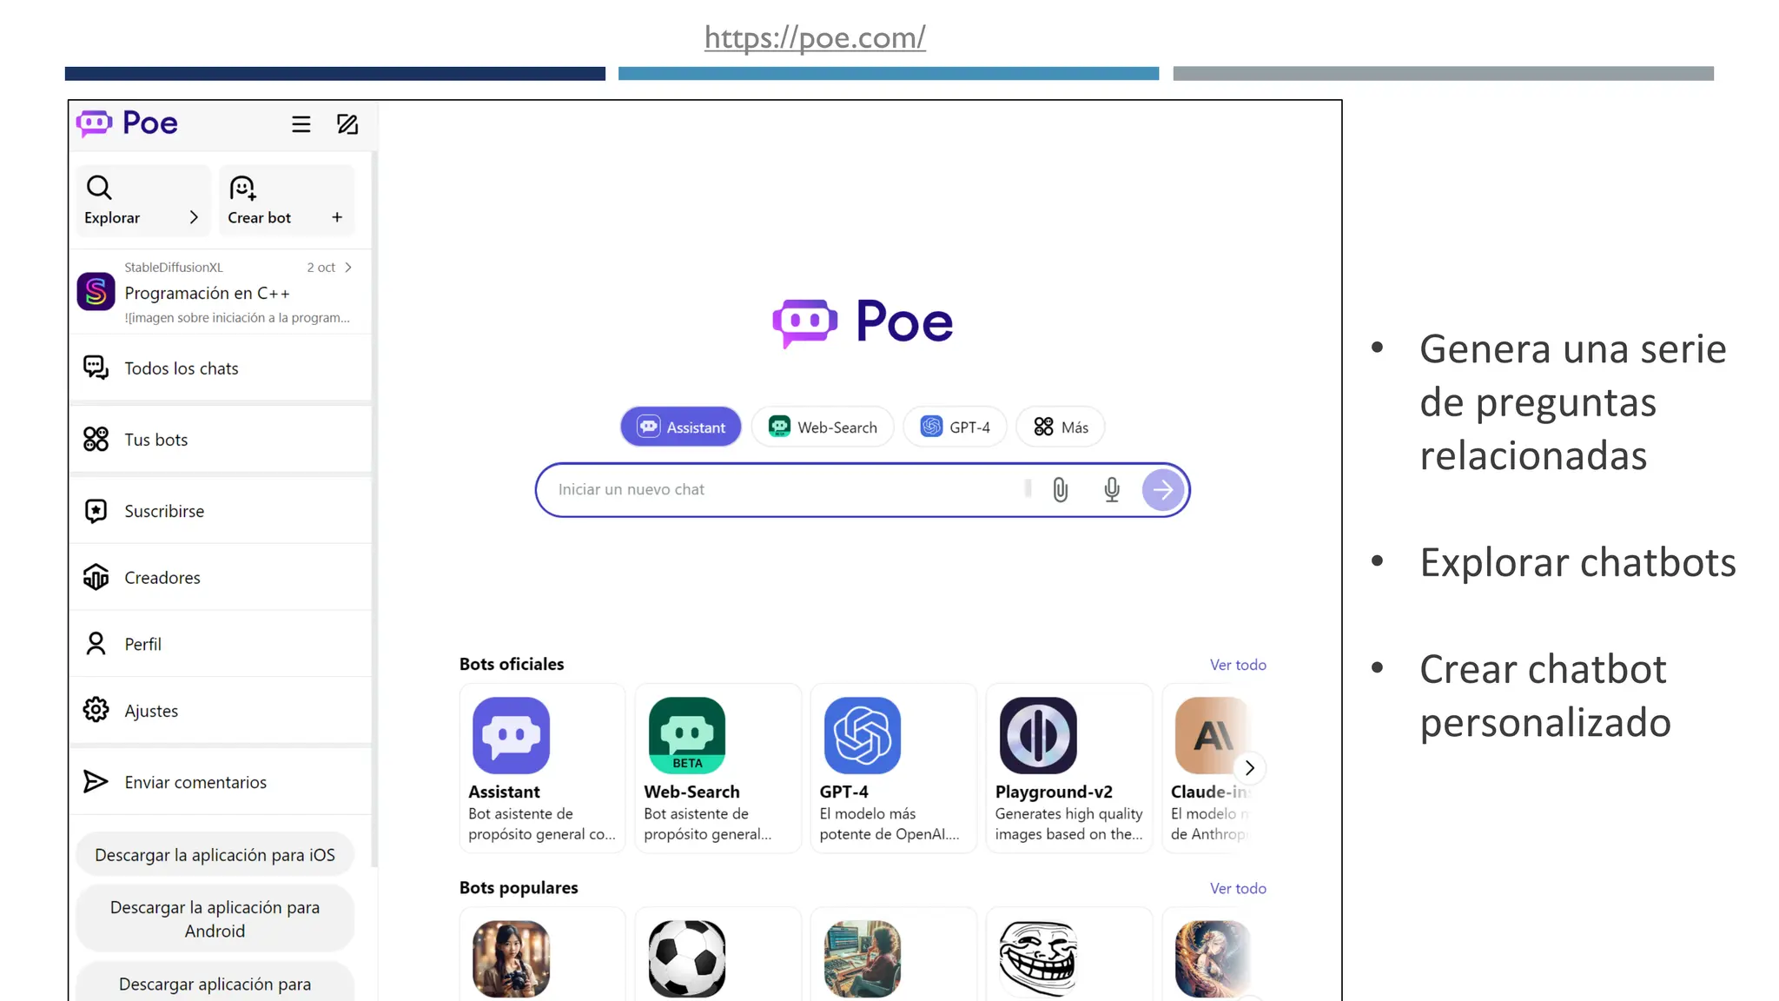Viewport: 1779px width, 1001px height.
Task: Click the Crear bot robot icon
Action: [242, 187]
